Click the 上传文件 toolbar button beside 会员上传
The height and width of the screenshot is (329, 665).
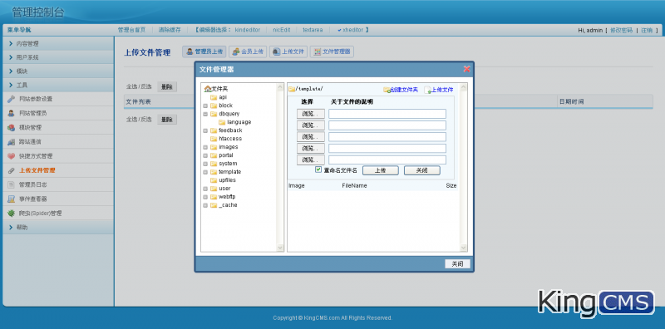pyautogui.click(x=288, y=52)
